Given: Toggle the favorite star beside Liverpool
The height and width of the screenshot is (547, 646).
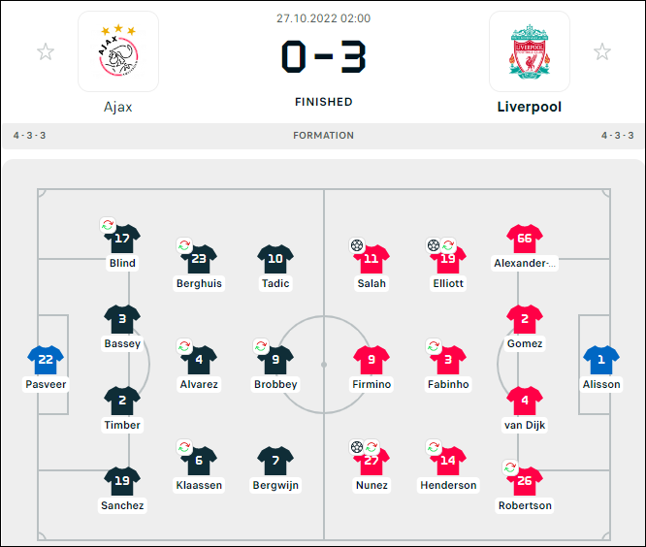Looking at the screenshot, I should (x=602, y=52).
